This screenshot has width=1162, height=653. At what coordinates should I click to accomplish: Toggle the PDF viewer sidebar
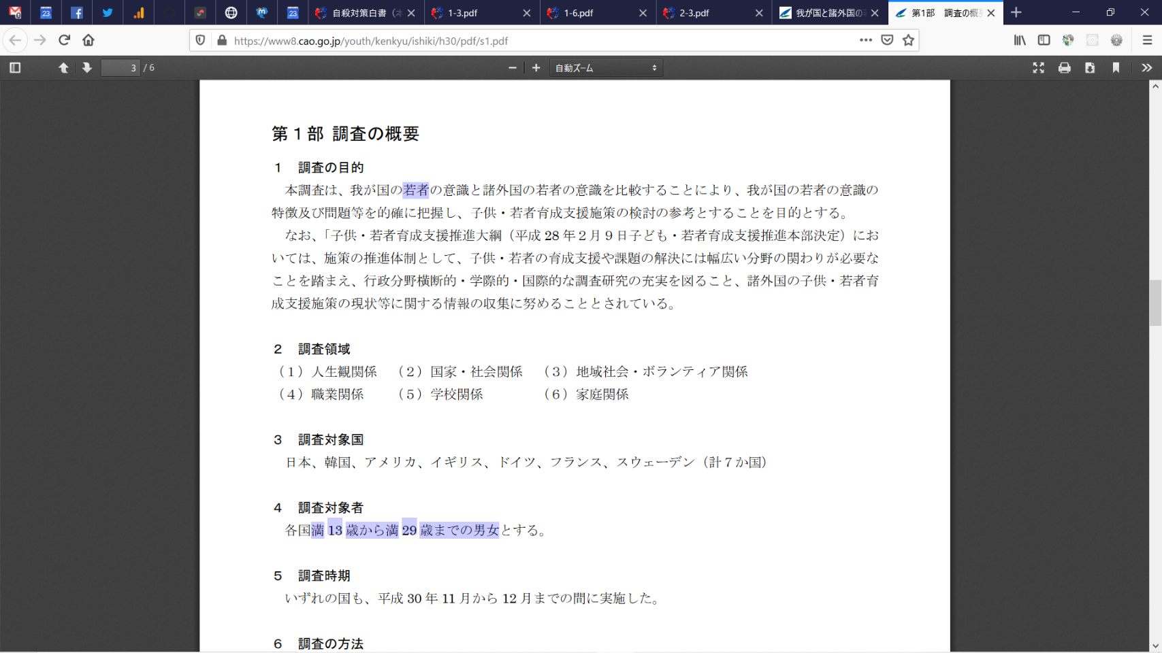pos(15,68)
